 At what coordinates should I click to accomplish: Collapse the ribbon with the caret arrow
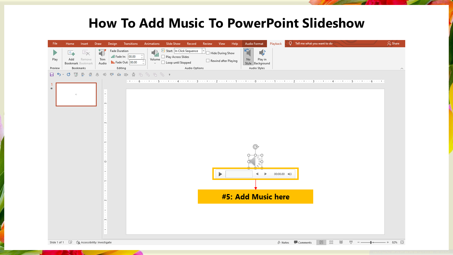[402, 68]
